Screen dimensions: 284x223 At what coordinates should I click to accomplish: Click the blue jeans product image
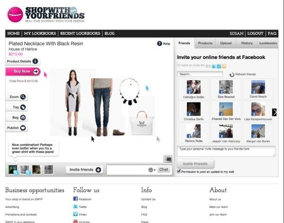coord(101,107)
